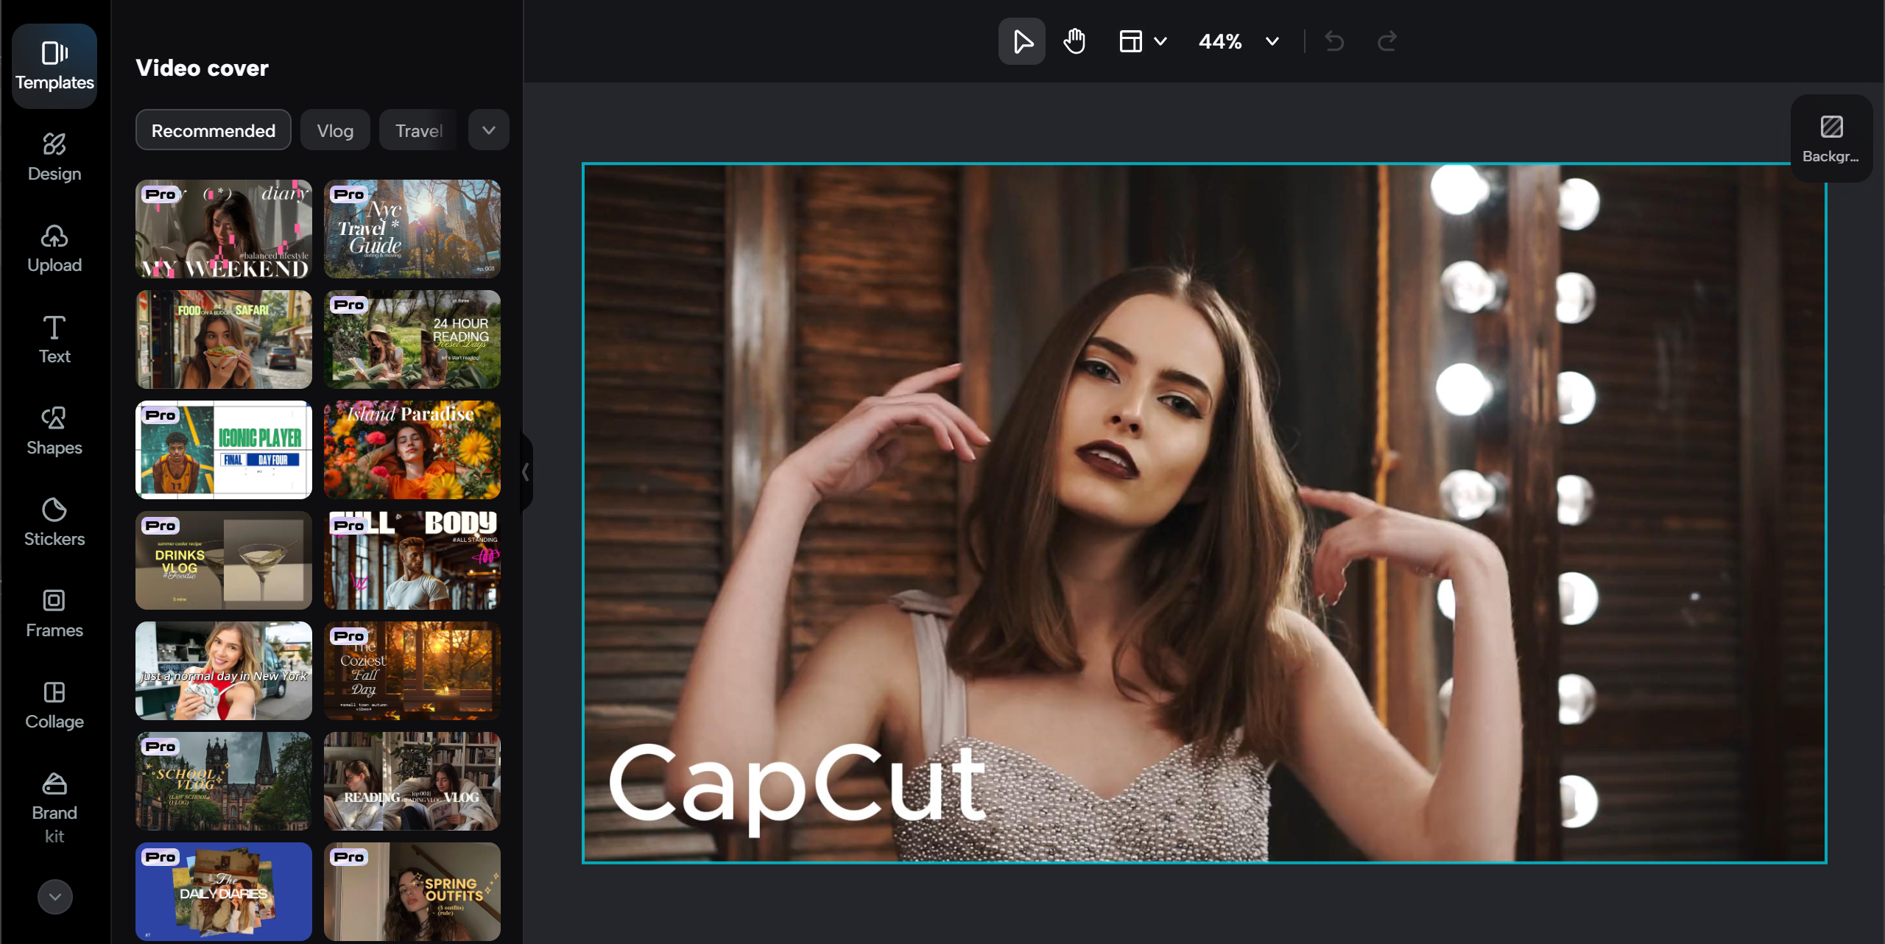Screen dimensions: 1885x944
Task: Expand the 44% zoom level dropdown
Action: coord(1272,41)
